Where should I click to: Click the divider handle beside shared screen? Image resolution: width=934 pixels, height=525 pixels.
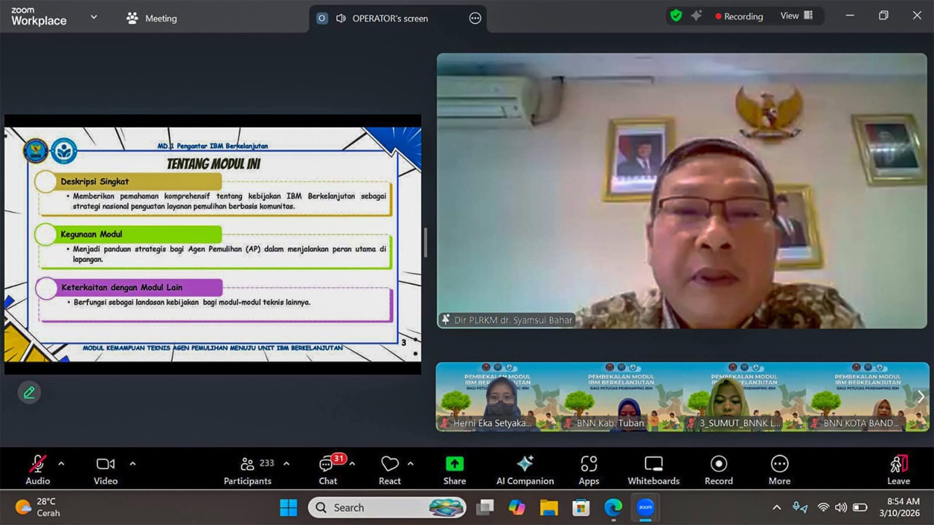(x=425, y=242)
